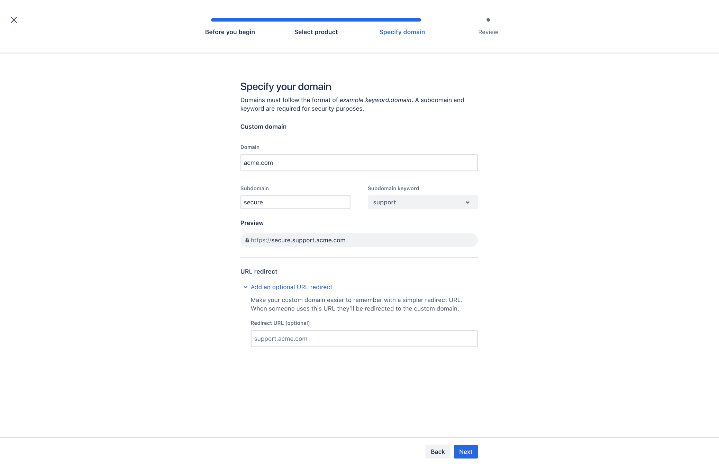Focus the Subdomain field containing secure

click(x=295, y=202)
